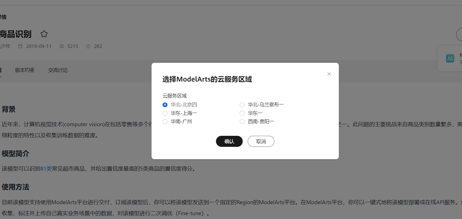Switch to the 交流讨论 tab
Image resolution: width=462 pixels, height=219 pixels.
coord(58,70)
